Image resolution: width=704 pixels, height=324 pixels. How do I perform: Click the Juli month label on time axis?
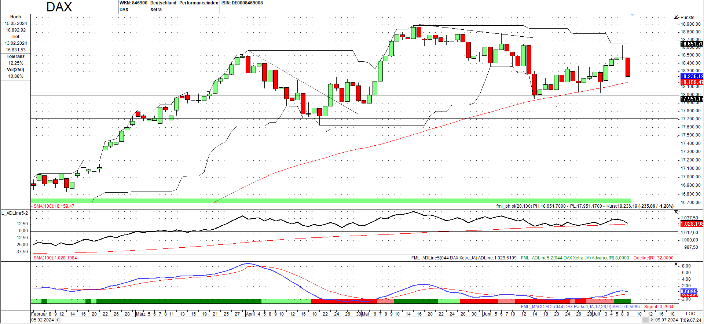(597, 314)
